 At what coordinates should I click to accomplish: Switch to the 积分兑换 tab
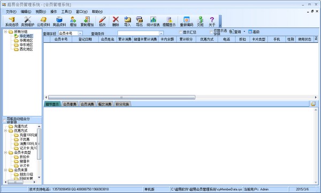coord(122,104)
